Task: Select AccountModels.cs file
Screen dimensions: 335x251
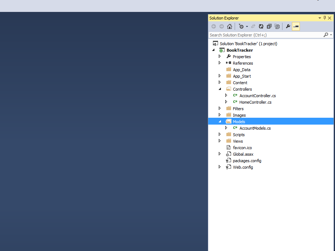Action: pyautogui.click(x=255, y=128)
